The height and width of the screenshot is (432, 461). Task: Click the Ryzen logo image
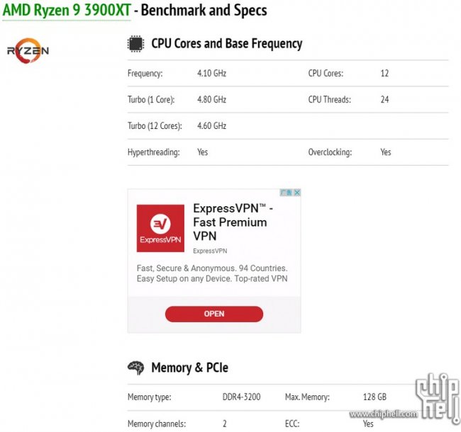[x=28, y=51]
